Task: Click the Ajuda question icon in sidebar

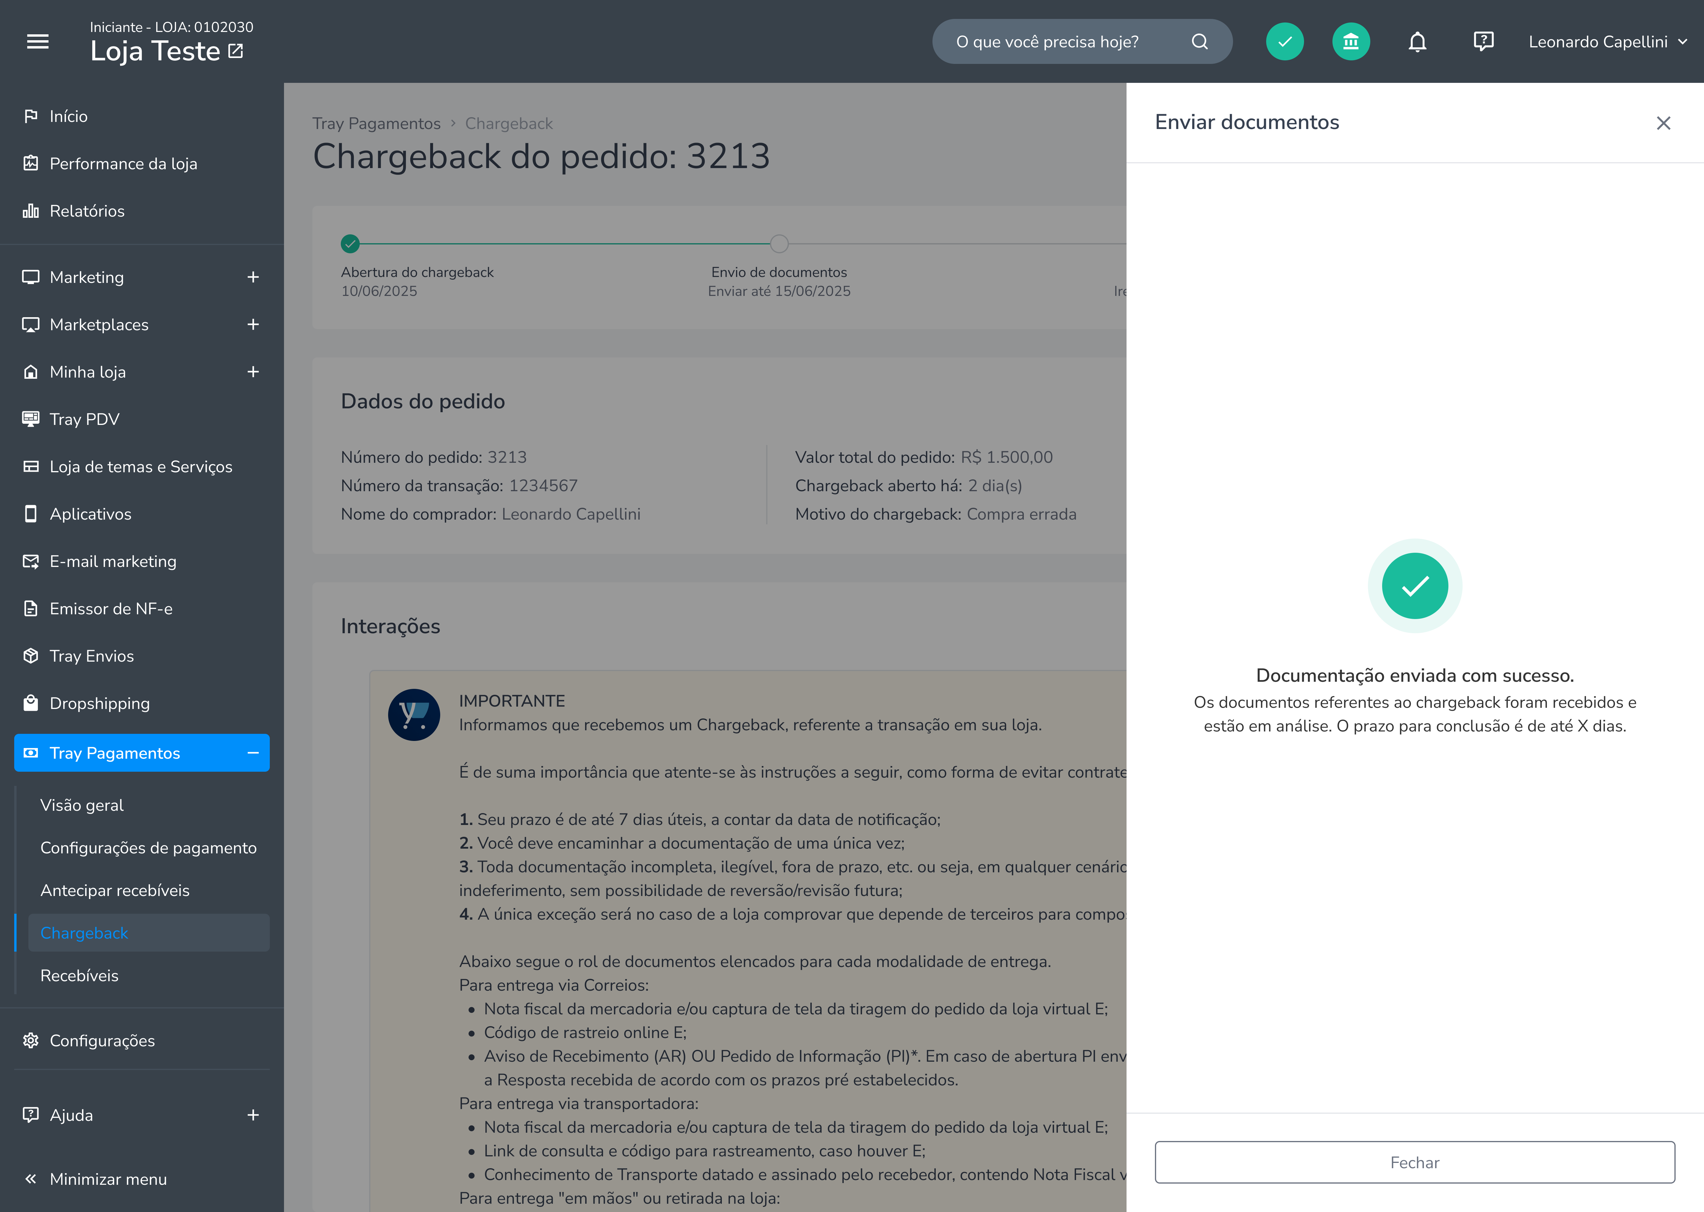Action: point(30,1115)
